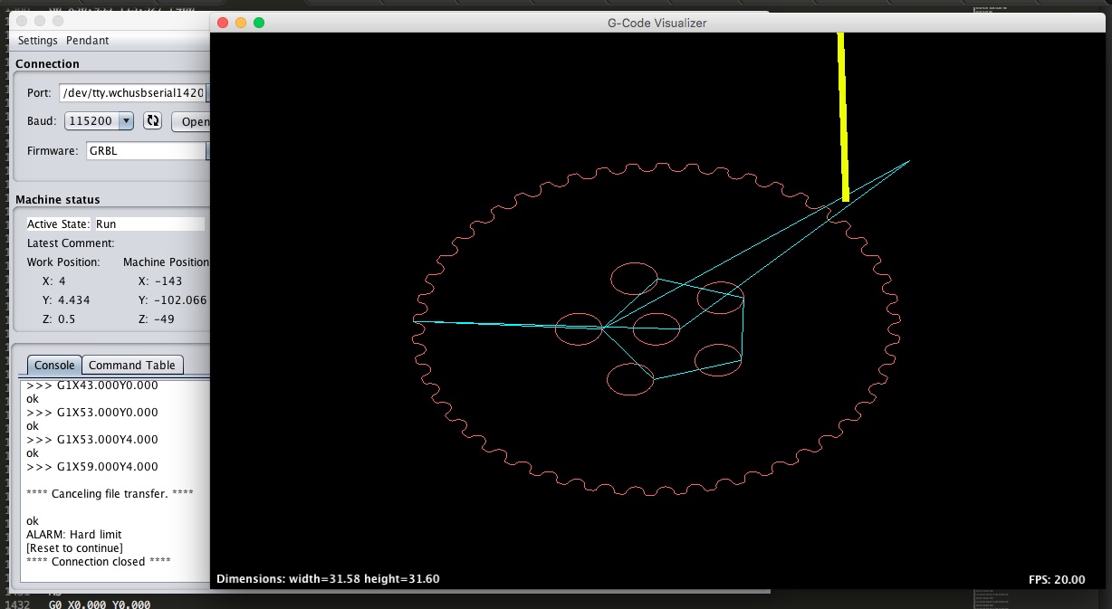Click the FPS: 20.00 readout
Viewport: 1112px width, 609px height.
(x=1057, y=579)
